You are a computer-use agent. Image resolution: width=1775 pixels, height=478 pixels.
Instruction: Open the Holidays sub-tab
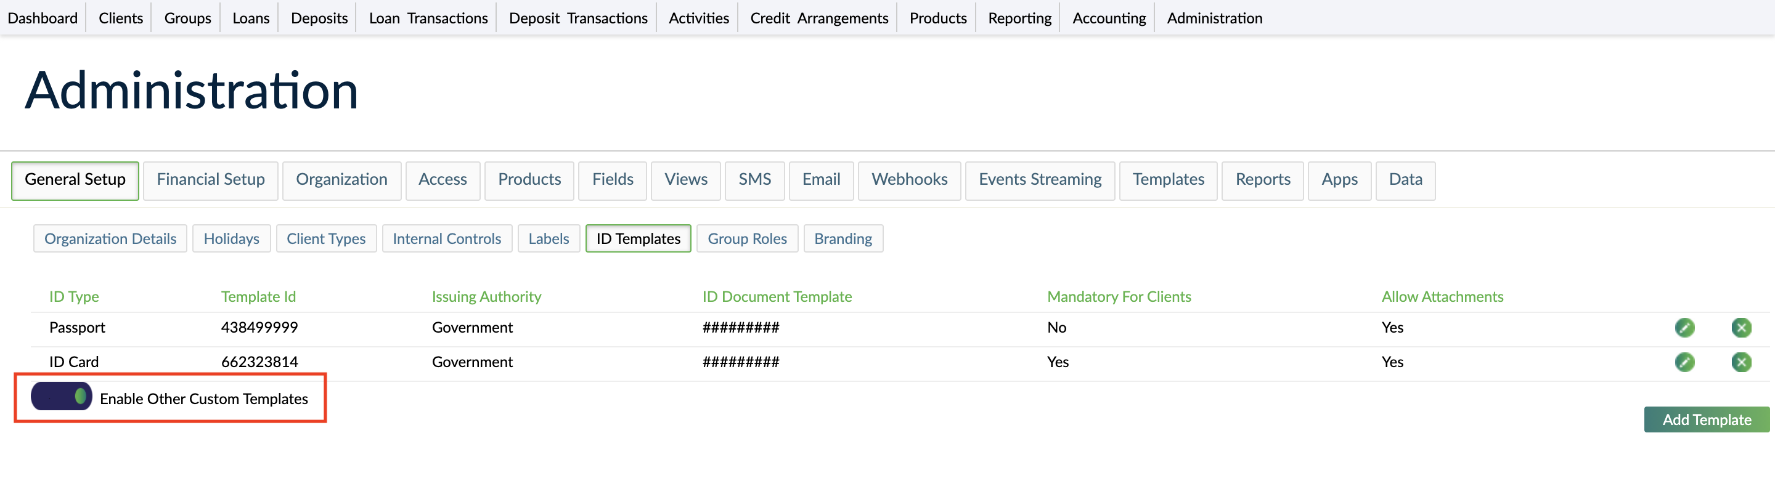(x=232, y=238)
